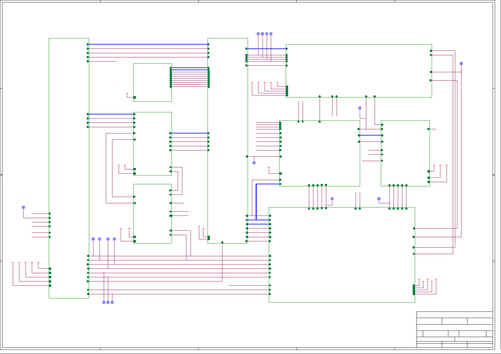Select the tall narrow central sheet block

[x=227, y=141]
